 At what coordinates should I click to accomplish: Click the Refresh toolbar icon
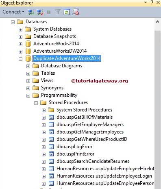pos(67,12)
